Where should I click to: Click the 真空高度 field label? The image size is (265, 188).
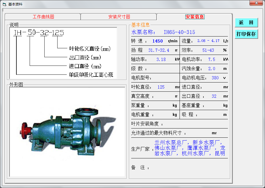142,96
